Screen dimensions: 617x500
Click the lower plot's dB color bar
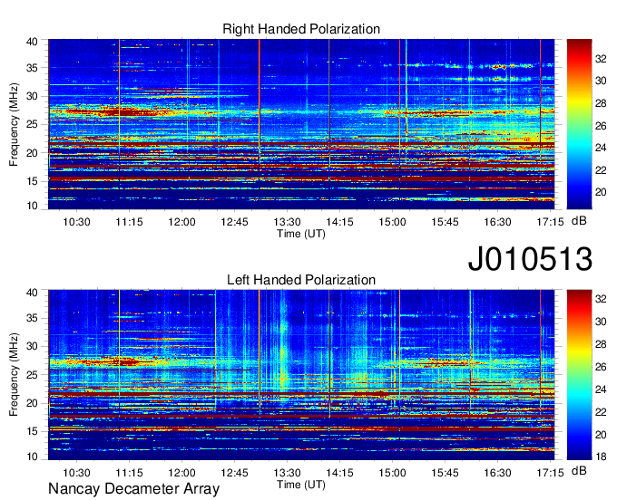tap(579, 375)
